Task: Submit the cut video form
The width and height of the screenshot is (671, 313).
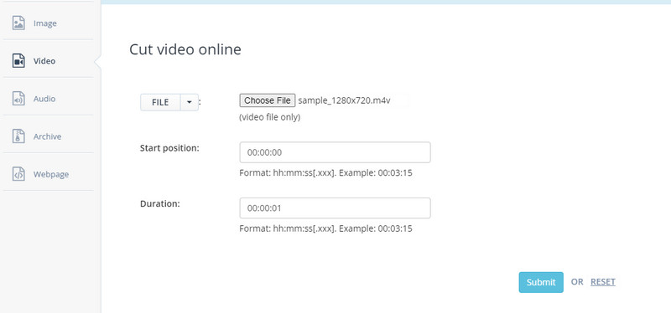Action: pyautogui.click(x=541, y=282)
